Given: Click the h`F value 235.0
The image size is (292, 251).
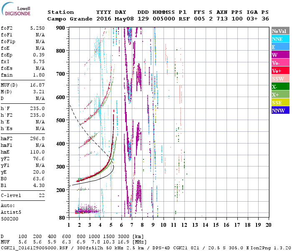Looking at the screenshot, I should [38, 108].
